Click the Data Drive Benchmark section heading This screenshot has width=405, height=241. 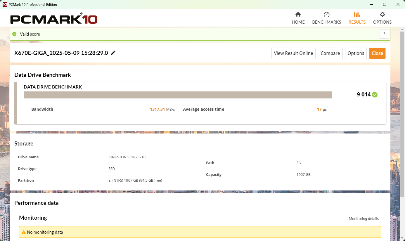43,75
